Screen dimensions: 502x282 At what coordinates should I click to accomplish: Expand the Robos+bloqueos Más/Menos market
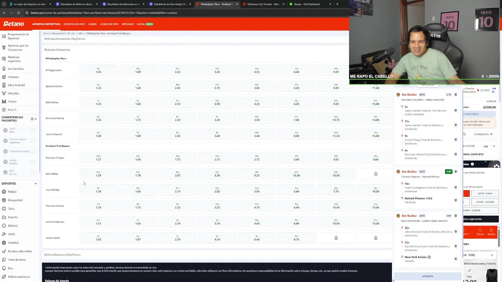coord(217,255)
